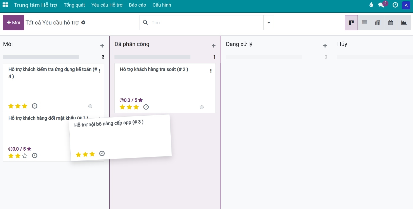Click the "0,0 / 5" rating on ticket #2
The image size is (413, 209).
[x=131, y=100]
